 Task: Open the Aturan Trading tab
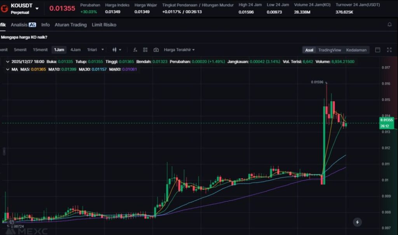[71, 25]
